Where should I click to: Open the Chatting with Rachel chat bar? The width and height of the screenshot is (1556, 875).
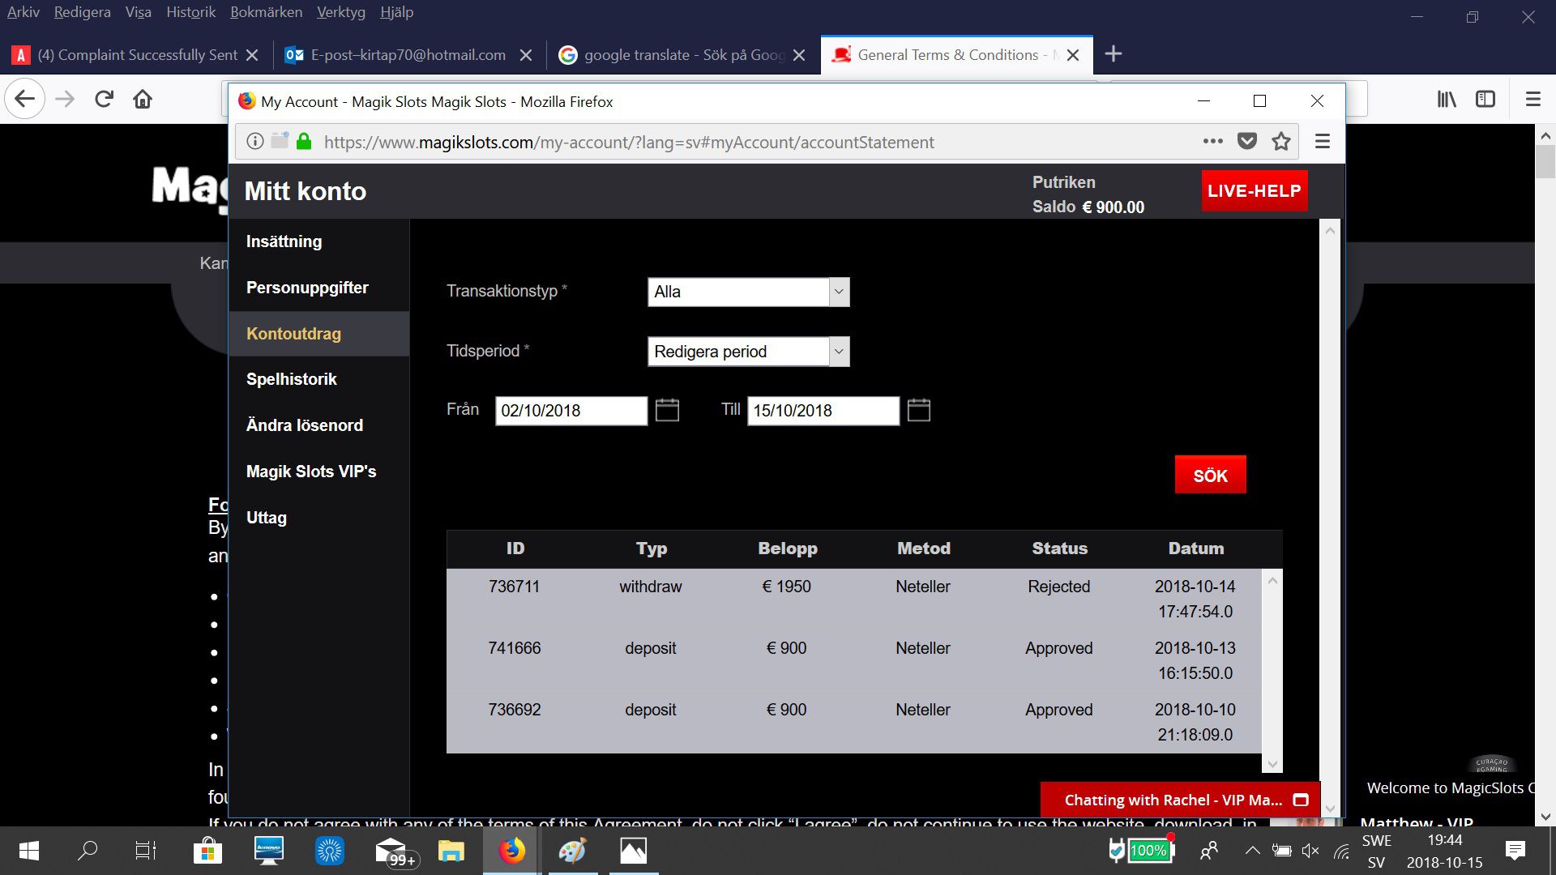[x=1180, y=800]
